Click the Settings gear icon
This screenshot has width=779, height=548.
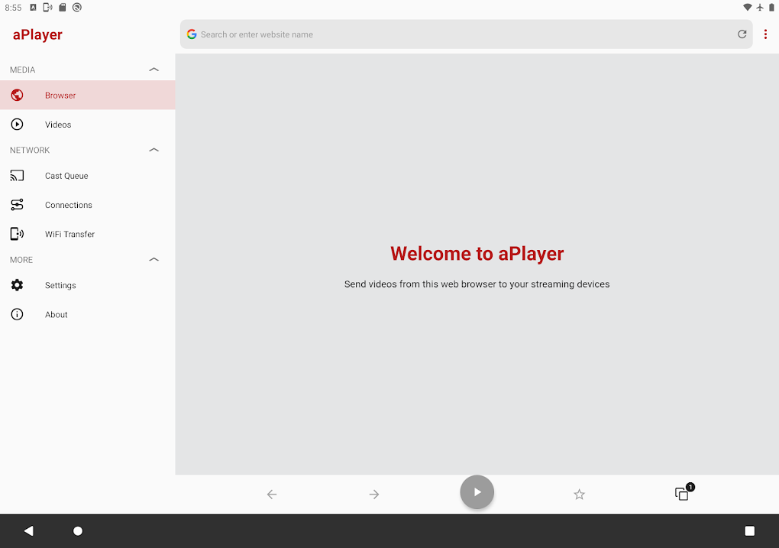[17, 285]
